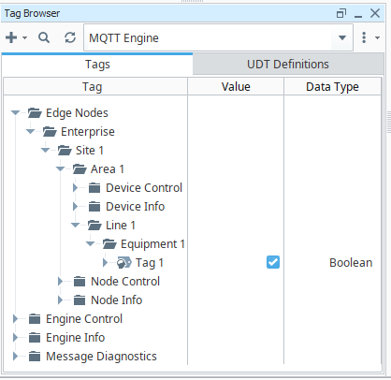This screenshot has height=380, width=391.
Task: Collapse the Line 1 folder
Action: pos(75,225)
